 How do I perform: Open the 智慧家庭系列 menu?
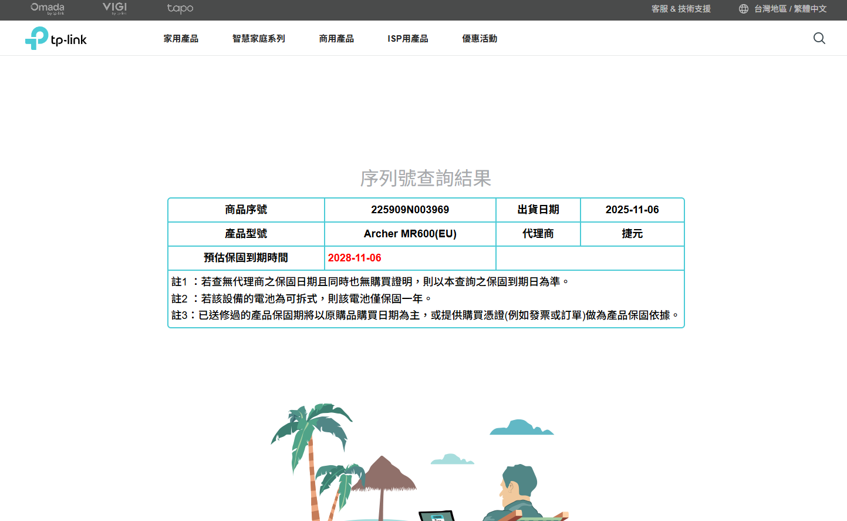coord(259,38)
